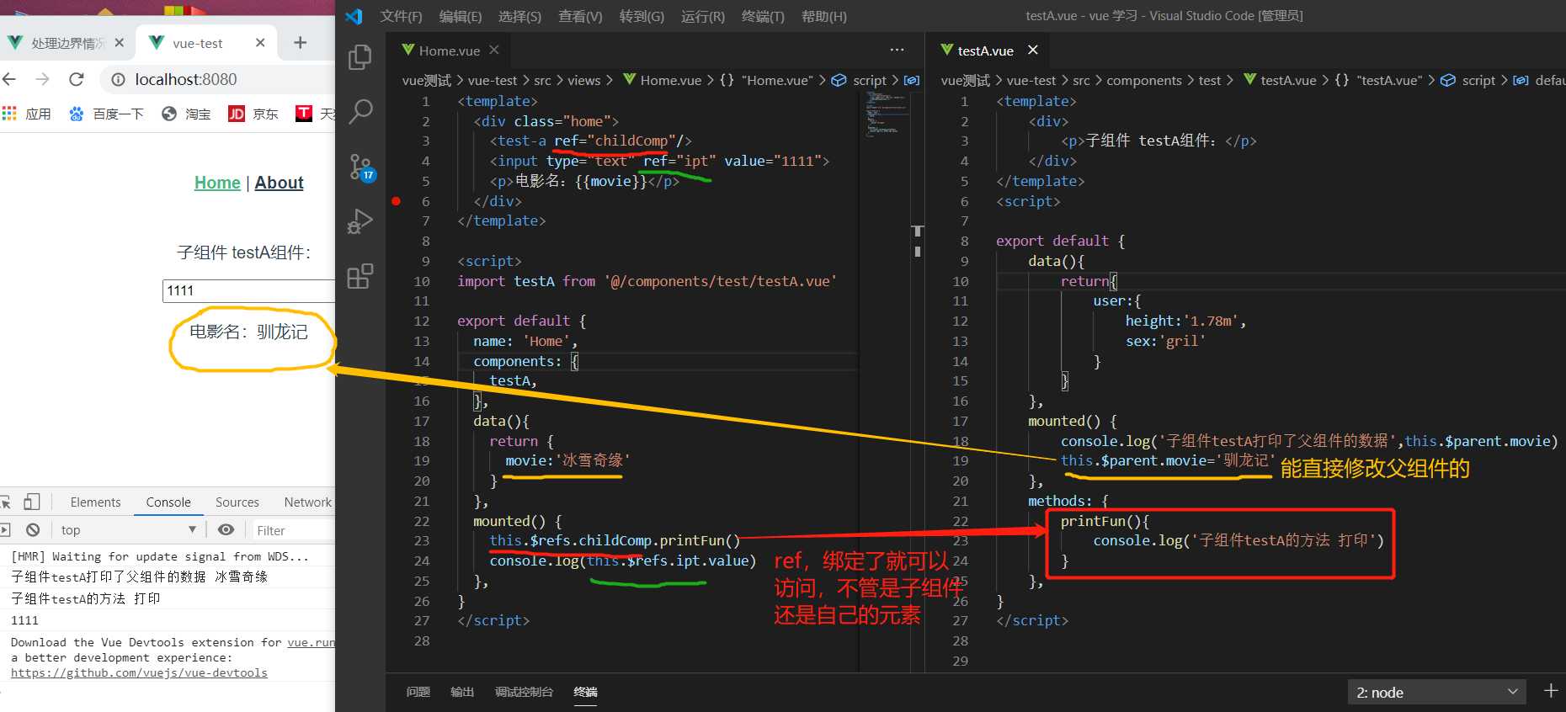The height and width of the screenshot is (712, 1566).
Task: View site information icon beside localhost:8080
Action: (x=119, y=79)
